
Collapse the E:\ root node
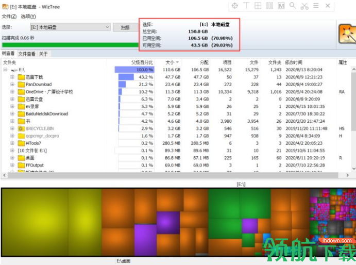click(5, 70)
